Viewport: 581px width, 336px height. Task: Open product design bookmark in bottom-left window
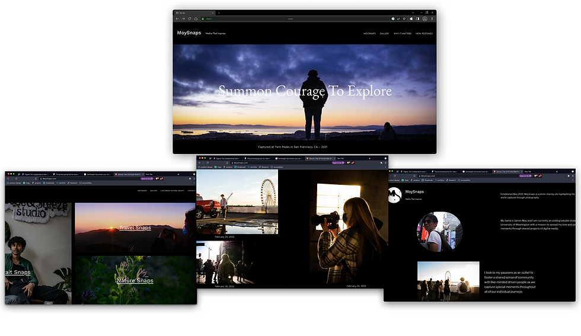coord(14,183)
